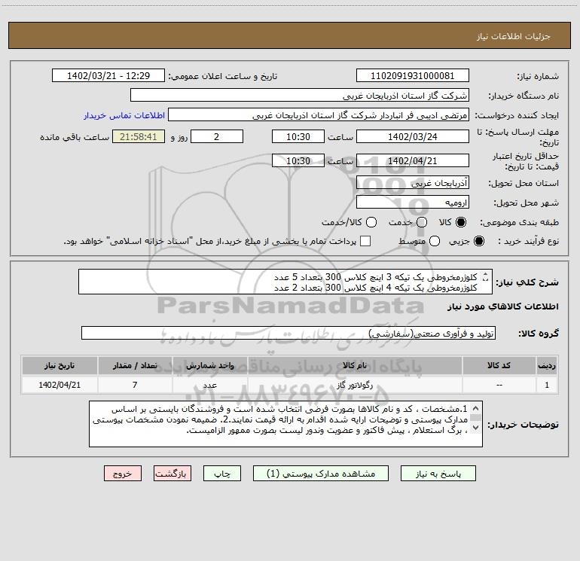Click the request creator name field
Viewport: 580px width, 561px height.
319,114
